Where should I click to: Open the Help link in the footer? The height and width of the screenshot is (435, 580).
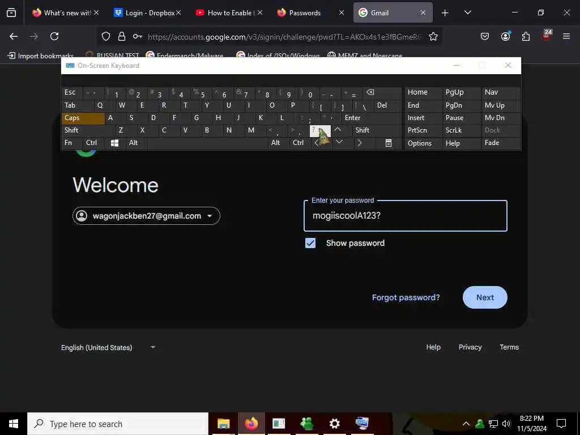tap(433, 347)
